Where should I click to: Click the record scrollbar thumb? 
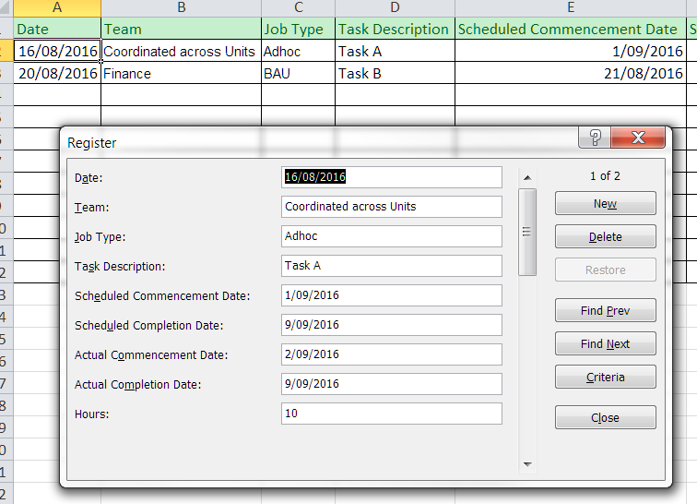[x=527, y=232]
